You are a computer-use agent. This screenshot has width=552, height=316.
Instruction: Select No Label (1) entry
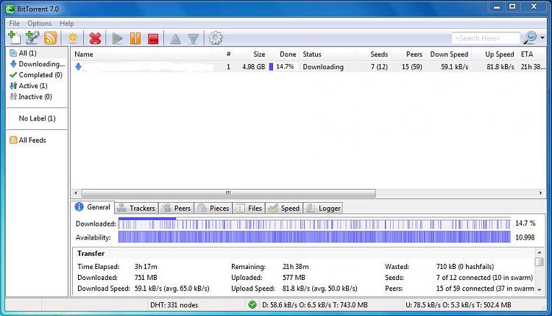[37, 118]
